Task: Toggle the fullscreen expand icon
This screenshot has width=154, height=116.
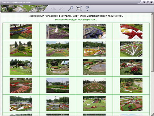Action: click(x=79, y=9)
